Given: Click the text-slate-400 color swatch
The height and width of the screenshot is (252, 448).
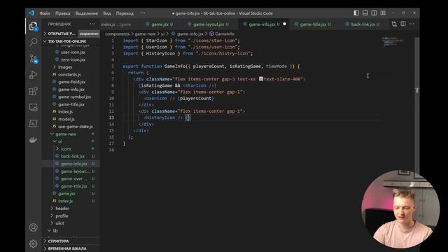Looking at the screenshot, I should coord(261,79).
